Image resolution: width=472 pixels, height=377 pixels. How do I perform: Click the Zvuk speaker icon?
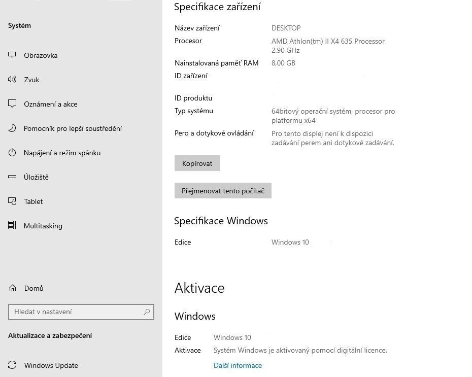[12, 79]
